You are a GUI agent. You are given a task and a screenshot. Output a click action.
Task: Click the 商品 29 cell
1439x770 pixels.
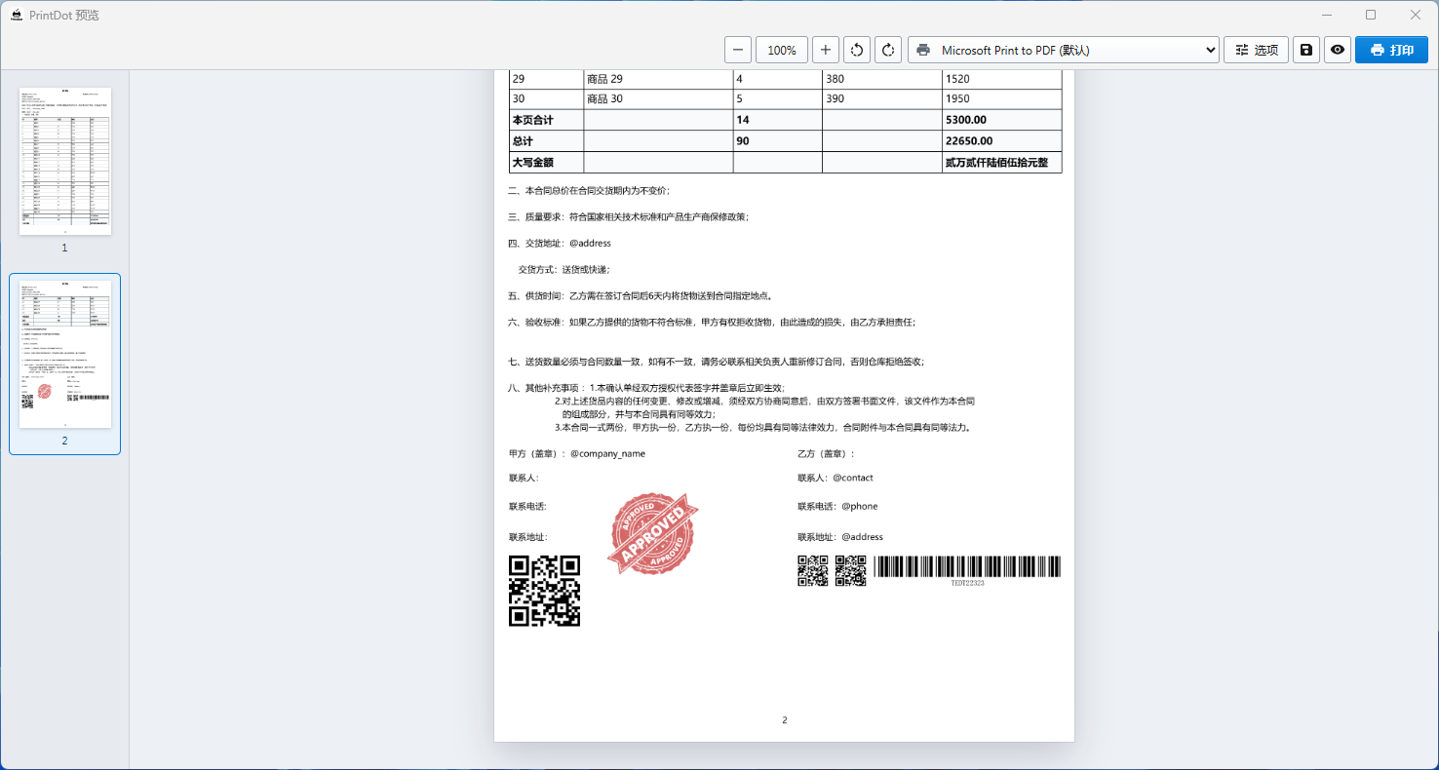pos(658,79)
